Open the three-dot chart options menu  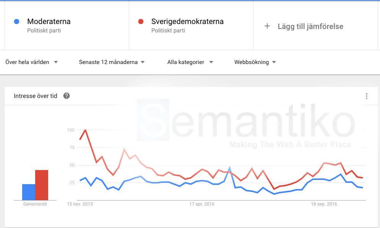tap(366, 96)
